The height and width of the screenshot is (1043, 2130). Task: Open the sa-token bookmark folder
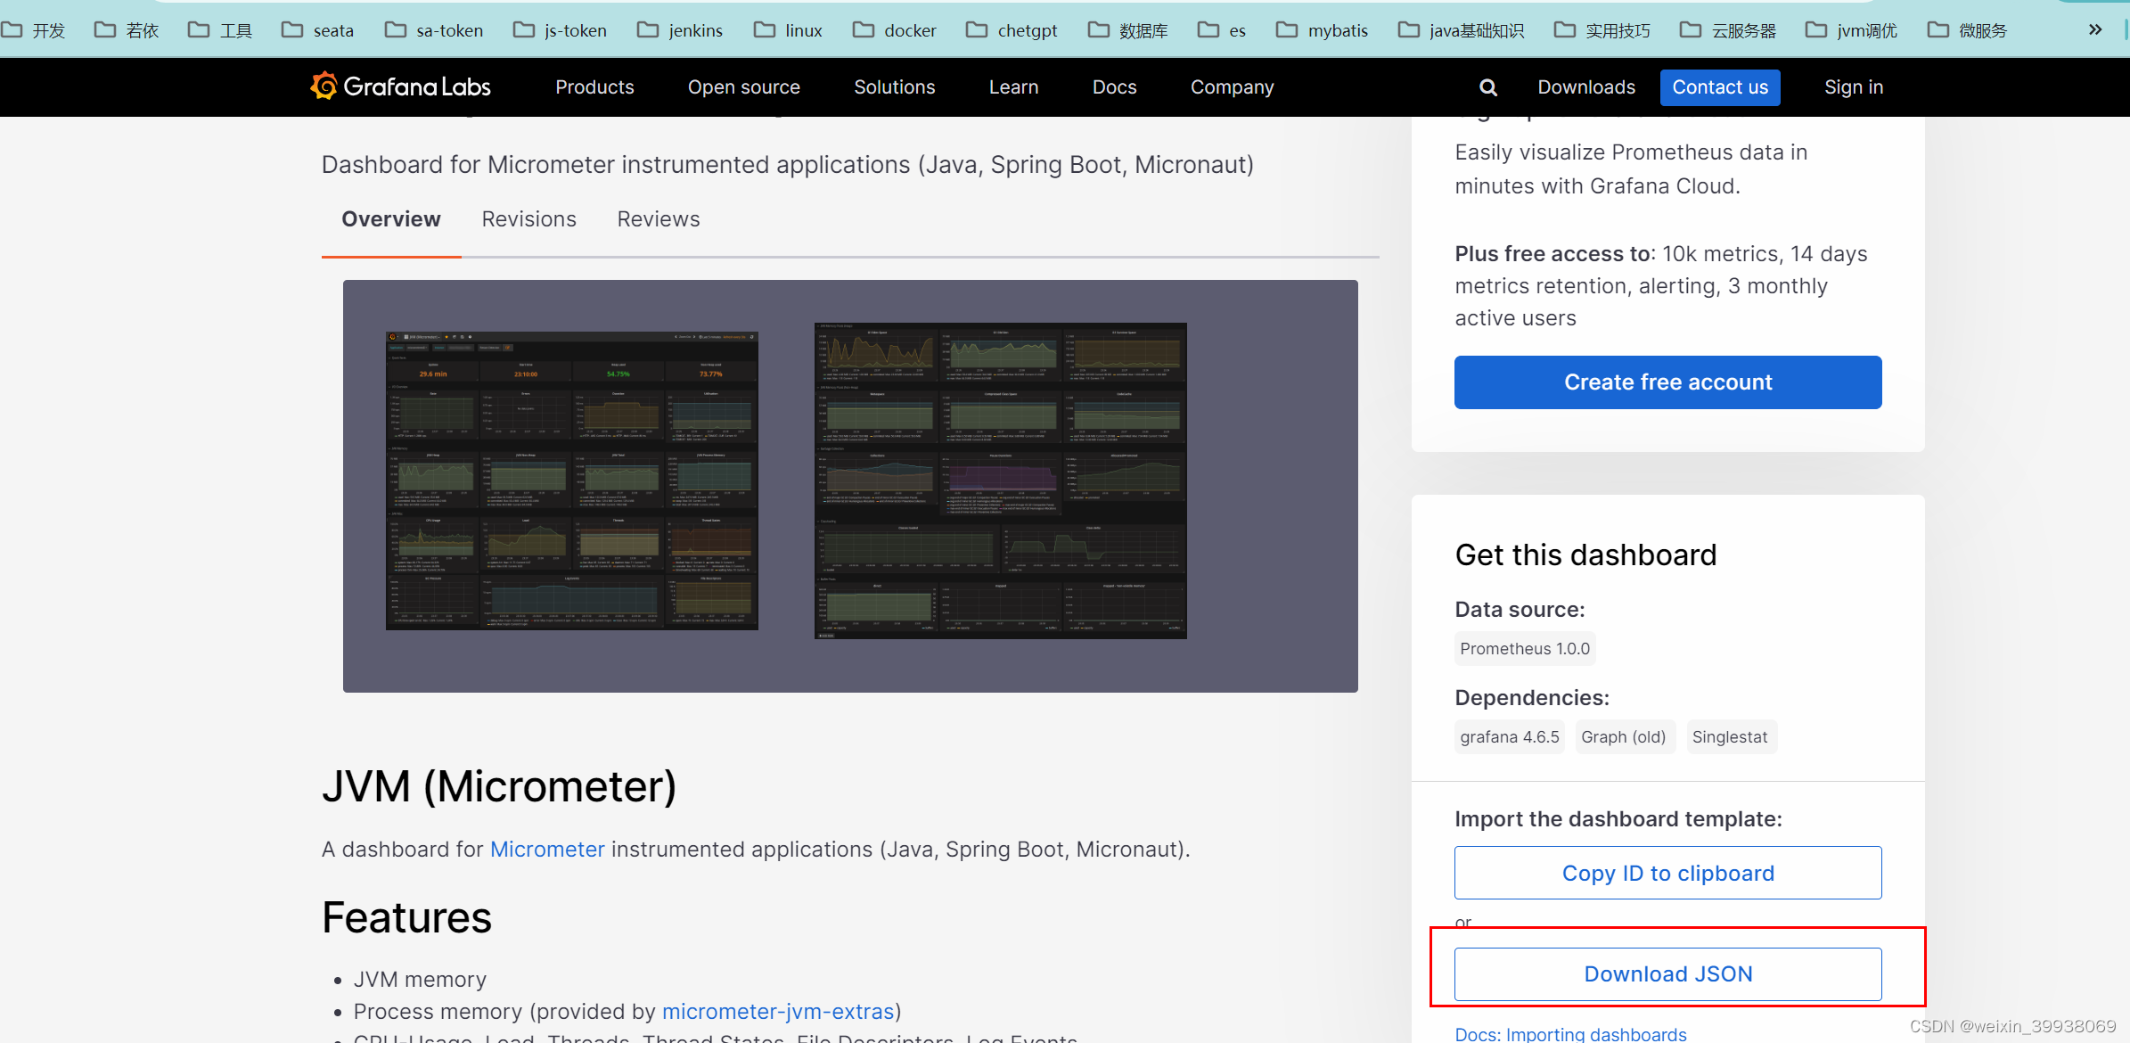coord(434,30)
